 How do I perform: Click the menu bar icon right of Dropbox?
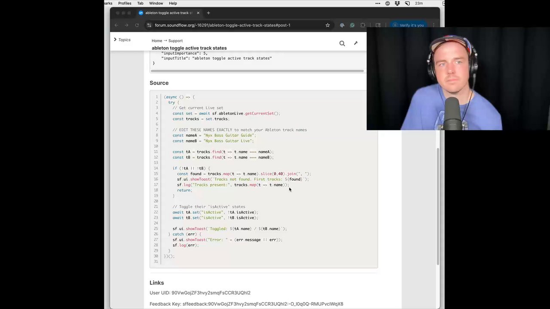pyautogui.click(x=407, y=3)
